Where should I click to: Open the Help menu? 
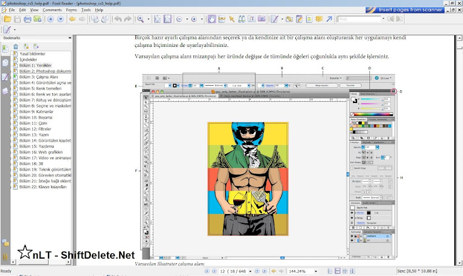[99, 10]
